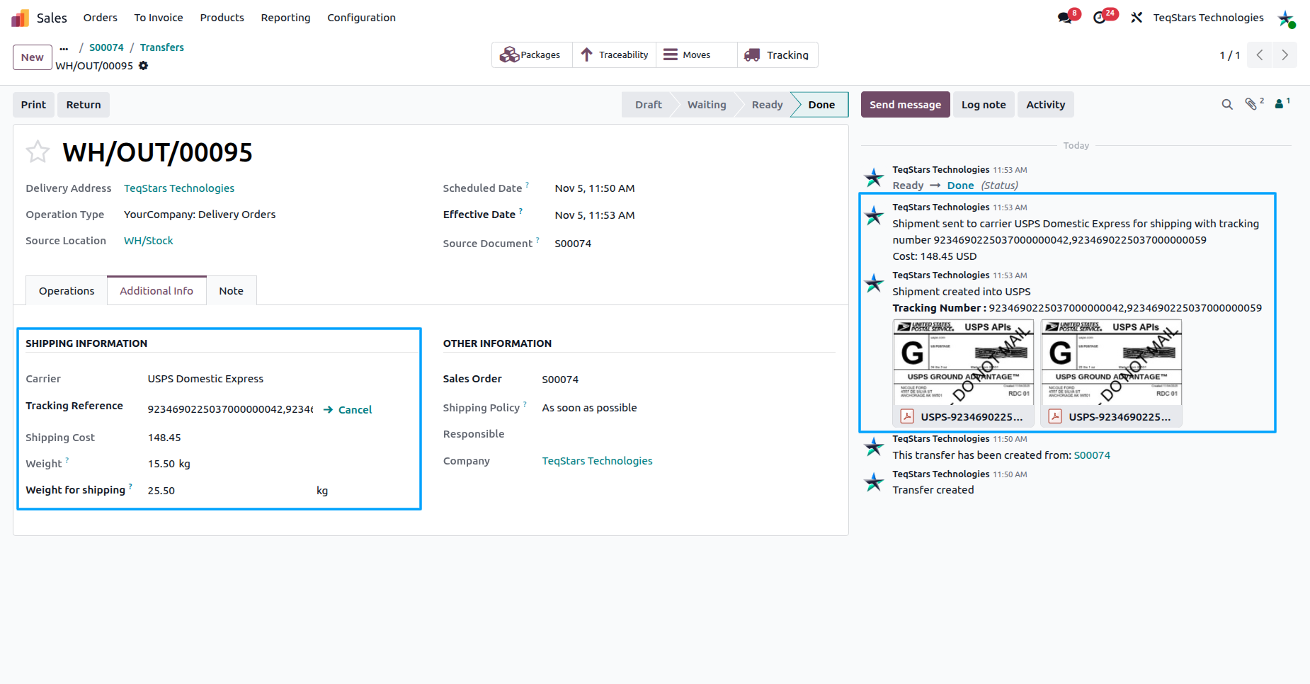Open the Tracking truck button
The image size is (1310, 684).
[x=778, y=55]
